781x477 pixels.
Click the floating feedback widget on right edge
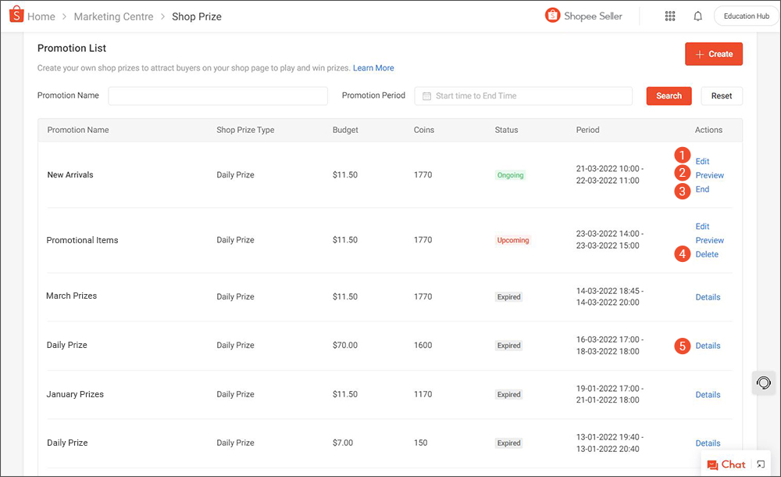pyautogui.click(x=763, y=382)
